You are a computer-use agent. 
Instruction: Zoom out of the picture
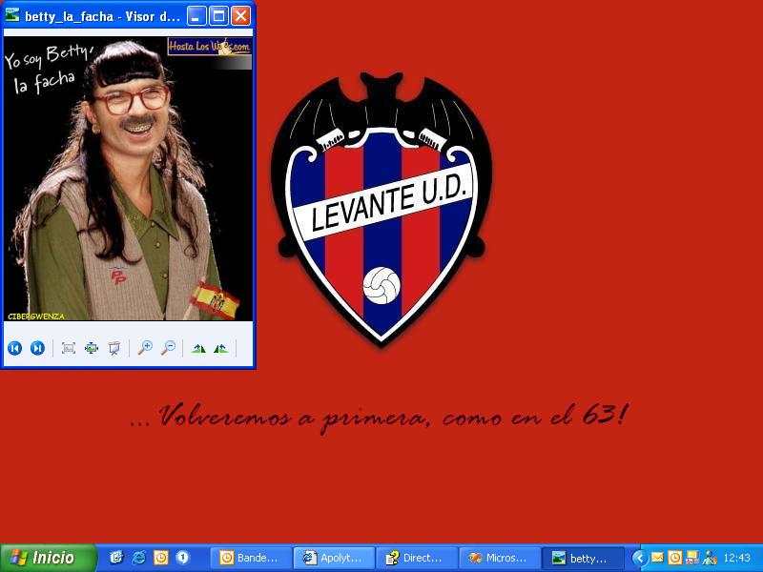pos(168,348)
